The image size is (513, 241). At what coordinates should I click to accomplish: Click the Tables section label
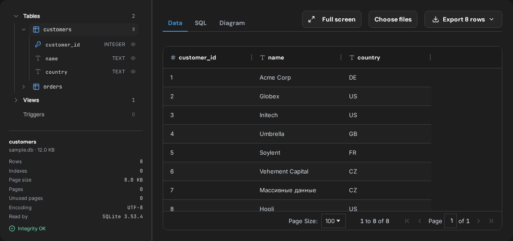(x=31, y=16)
